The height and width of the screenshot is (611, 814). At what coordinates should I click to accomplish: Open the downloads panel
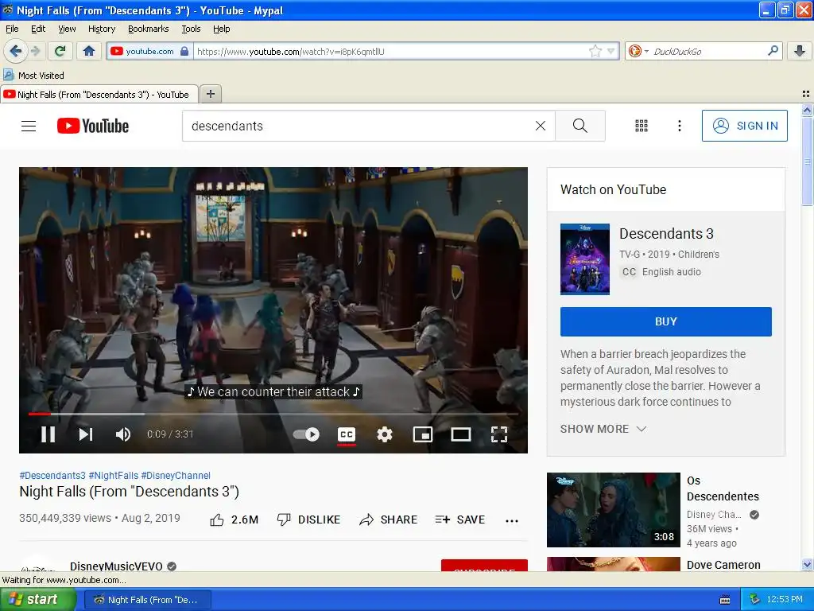pyautogui.click(x=800, y=51)
